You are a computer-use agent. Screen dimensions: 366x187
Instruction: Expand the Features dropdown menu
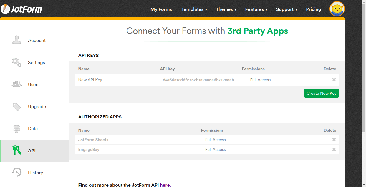point(256,9)
